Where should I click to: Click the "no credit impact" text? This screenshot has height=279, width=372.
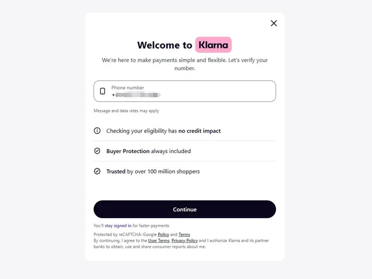pyautogui.click(x=199, y=131)
